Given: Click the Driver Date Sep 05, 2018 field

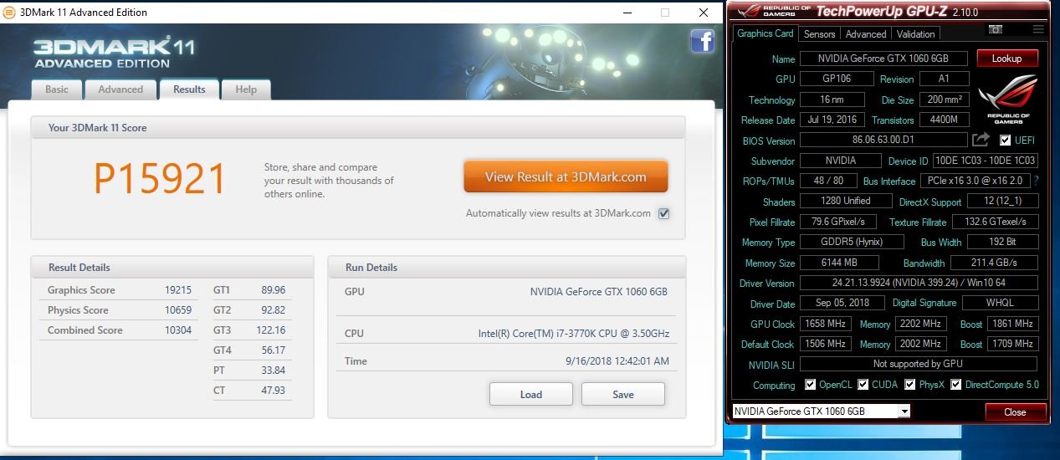Looking at the screenshot, I should click(842, 303).
